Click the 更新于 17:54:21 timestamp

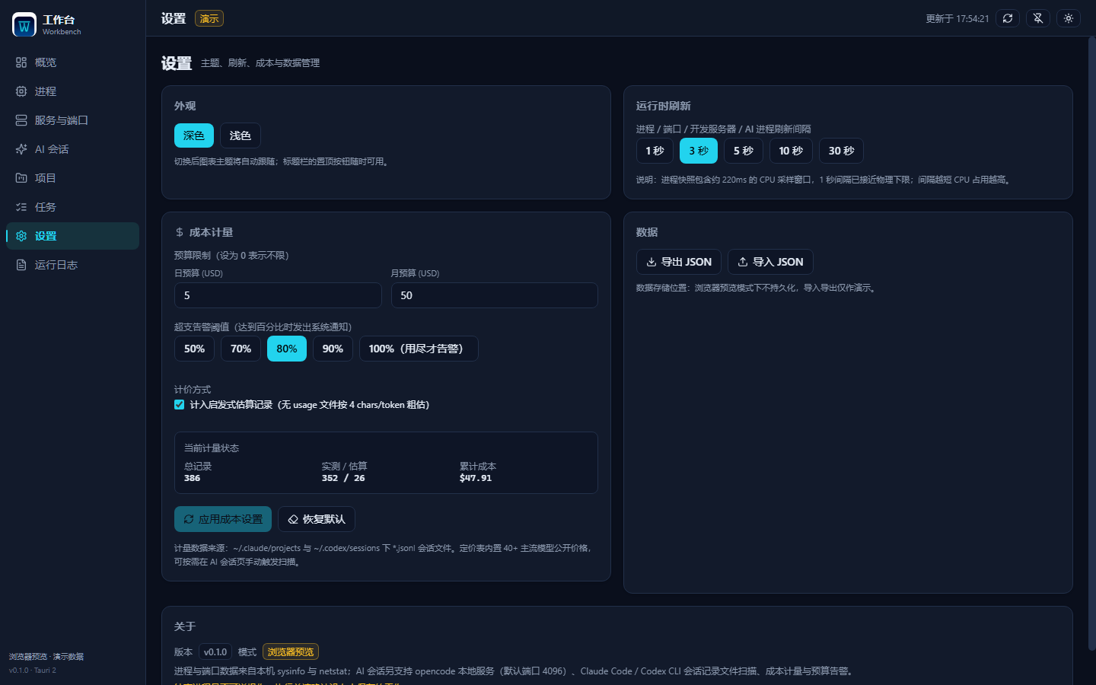(957, 19)
